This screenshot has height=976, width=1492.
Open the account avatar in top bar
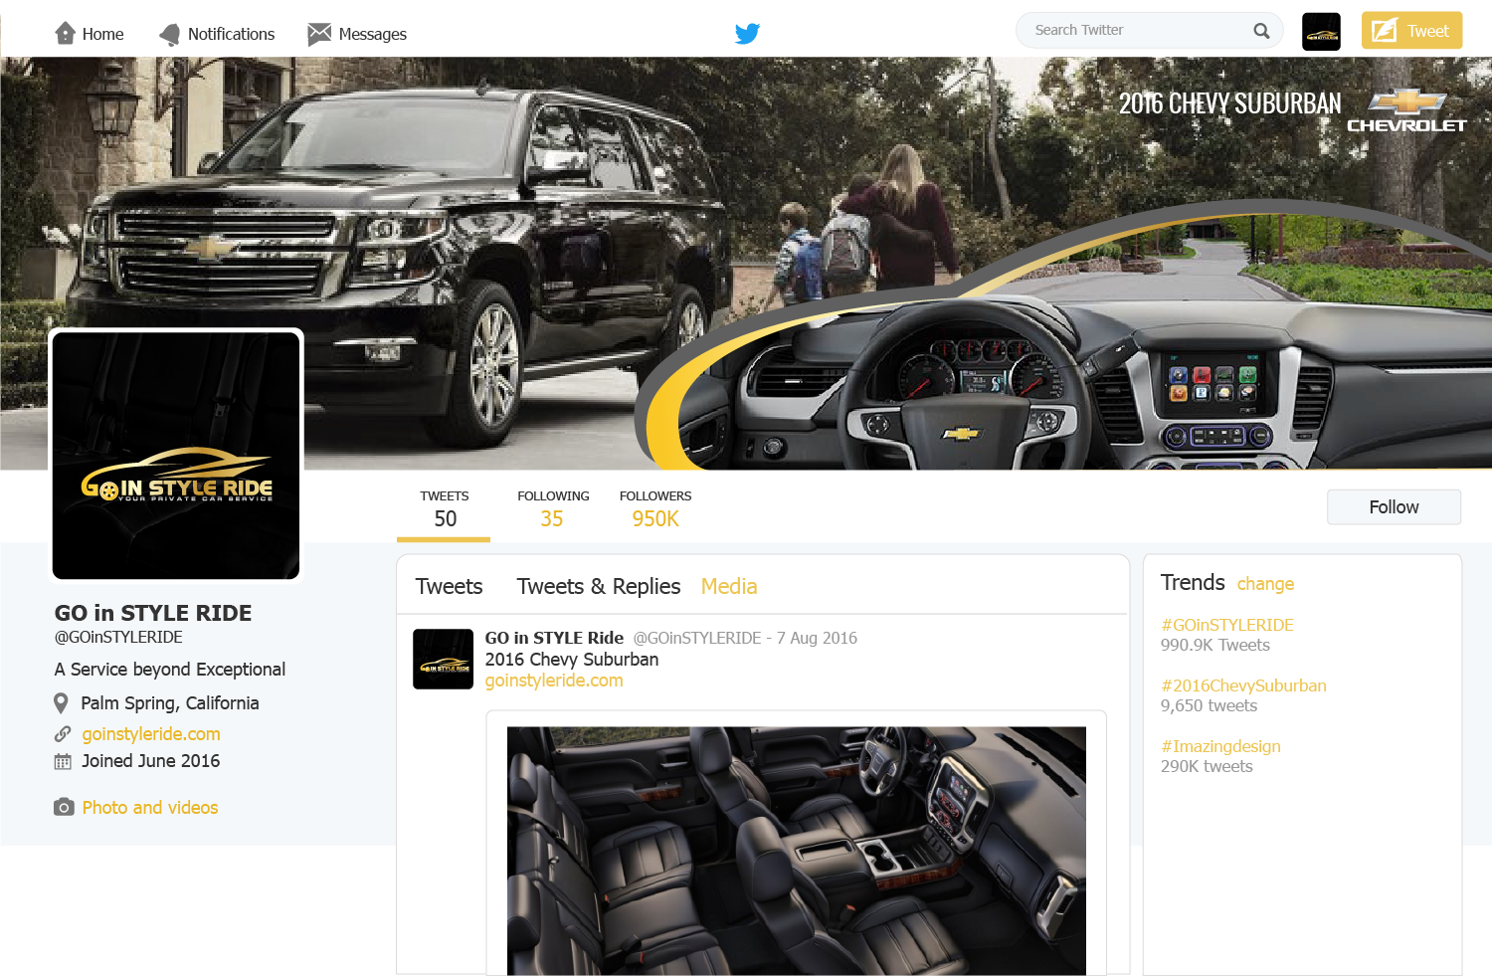point(1322,32)
